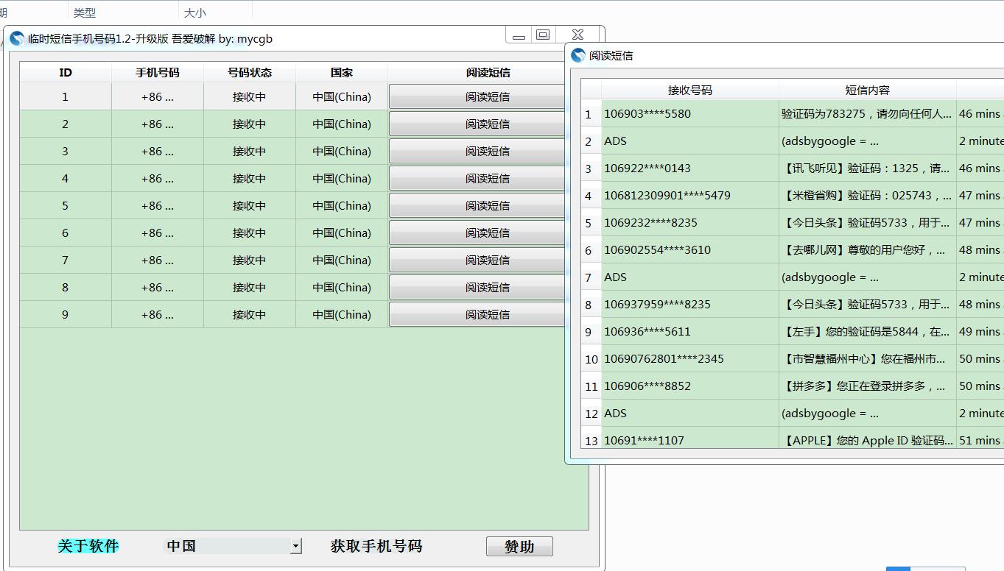Click the 国家 column header

click(342, 73)
